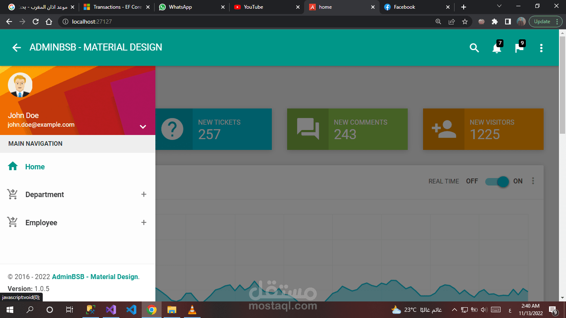
Task: Click the NEW VISITORS count 1225
Action: click(x=485, y=135)
